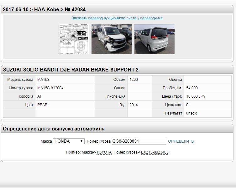Click the result value unsold

(191, 113)
